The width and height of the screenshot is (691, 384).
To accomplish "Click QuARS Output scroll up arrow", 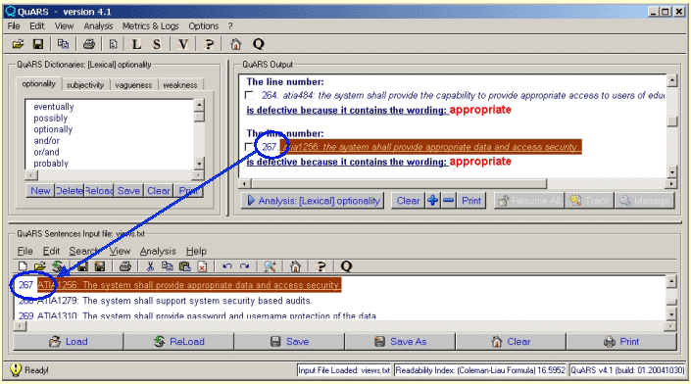I will coord(672,80).
